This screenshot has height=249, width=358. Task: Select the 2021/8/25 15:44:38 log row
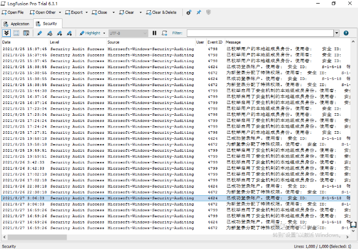(x=176, y=91)
